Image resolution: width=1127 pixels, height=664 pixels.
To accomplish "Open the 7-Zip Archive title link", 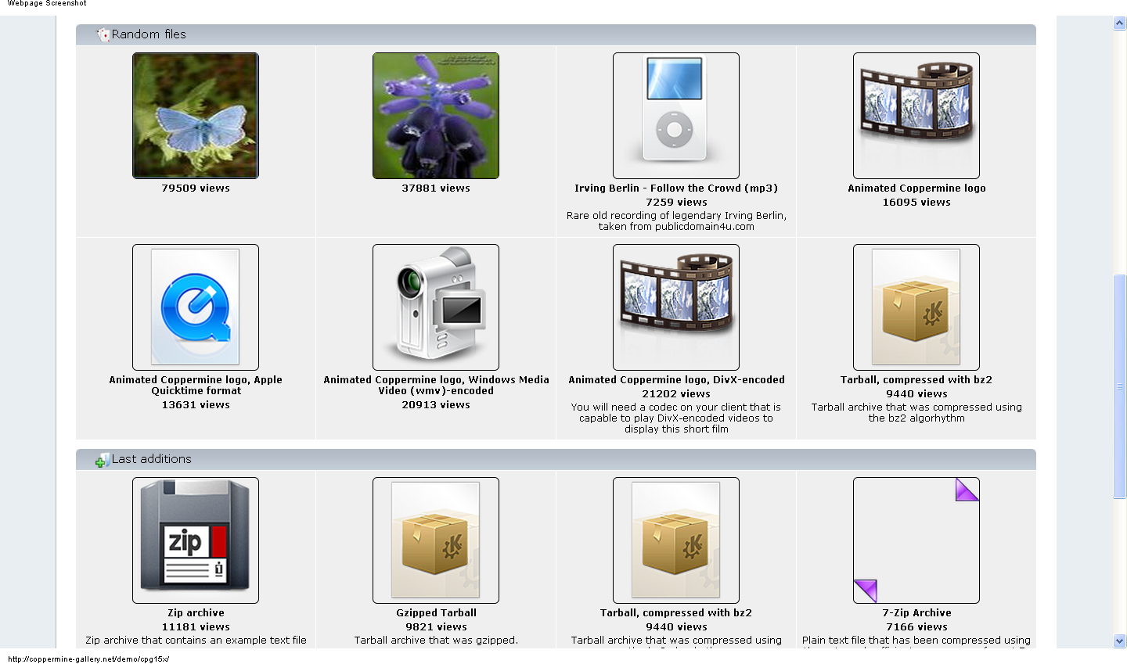I will [x=916, y=612].
